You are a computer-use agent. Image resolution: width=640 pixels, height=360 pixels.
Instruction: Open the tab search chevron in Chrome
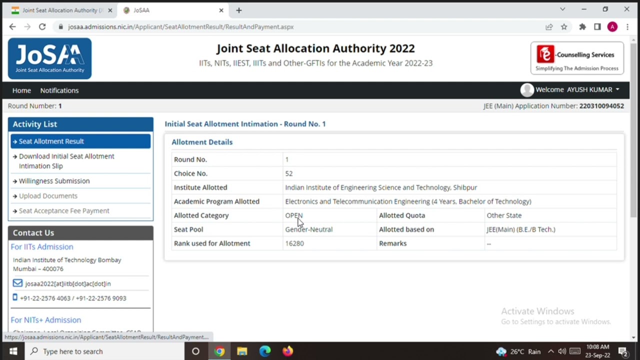click(x=562, y=9)
